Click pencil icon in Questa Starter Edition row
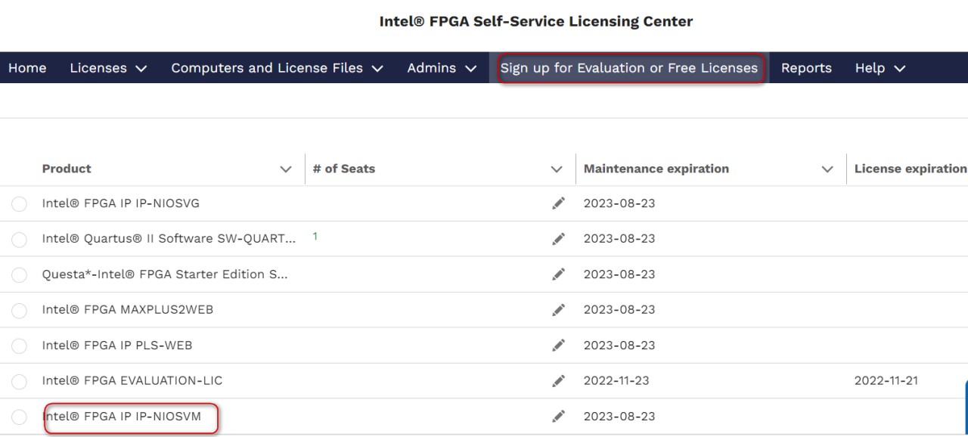Screen dimensions: 968x437 click(559, 274)
